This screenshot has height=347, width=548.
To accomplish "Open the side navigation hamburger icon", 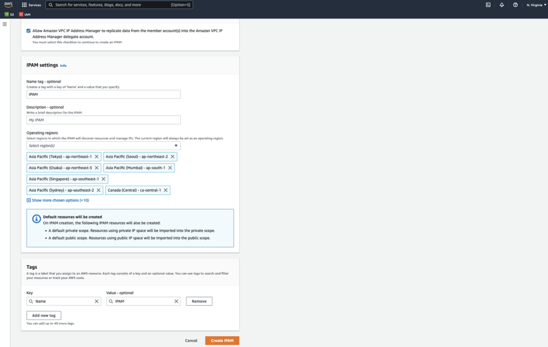I will pyautogui.click(x=4, y=25).
